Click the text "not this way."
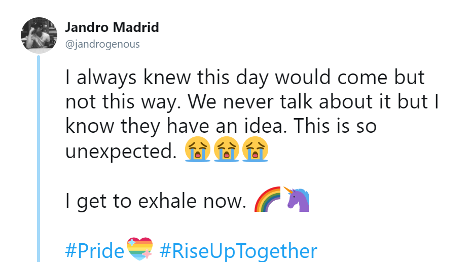 coord(123,102)
